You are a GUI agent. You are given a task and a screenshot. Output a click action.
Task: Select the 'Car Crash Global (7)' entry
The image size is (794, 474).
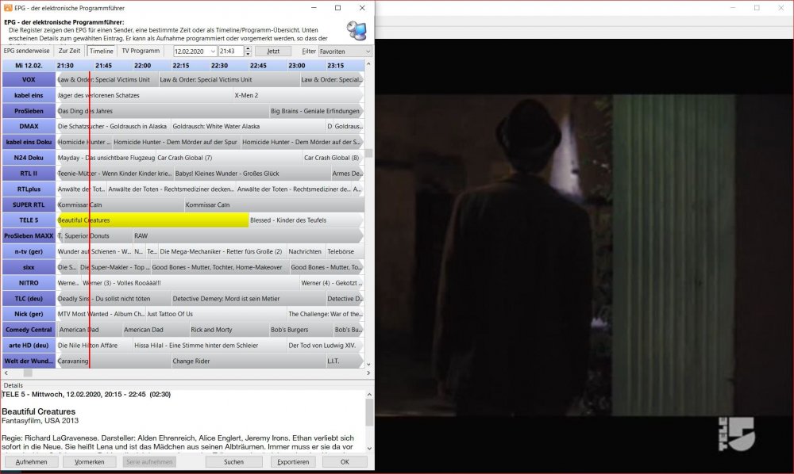click(229, 158)
